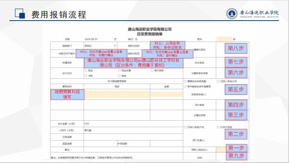This screenshot has height=163, width=289.
Task: Check the 冲账 payment option
Action: pyautogui.click(x=86, y=76)
